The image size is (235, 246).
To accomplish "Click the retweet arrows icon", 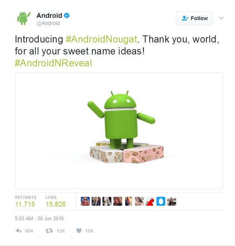I will tap(49, 231).
